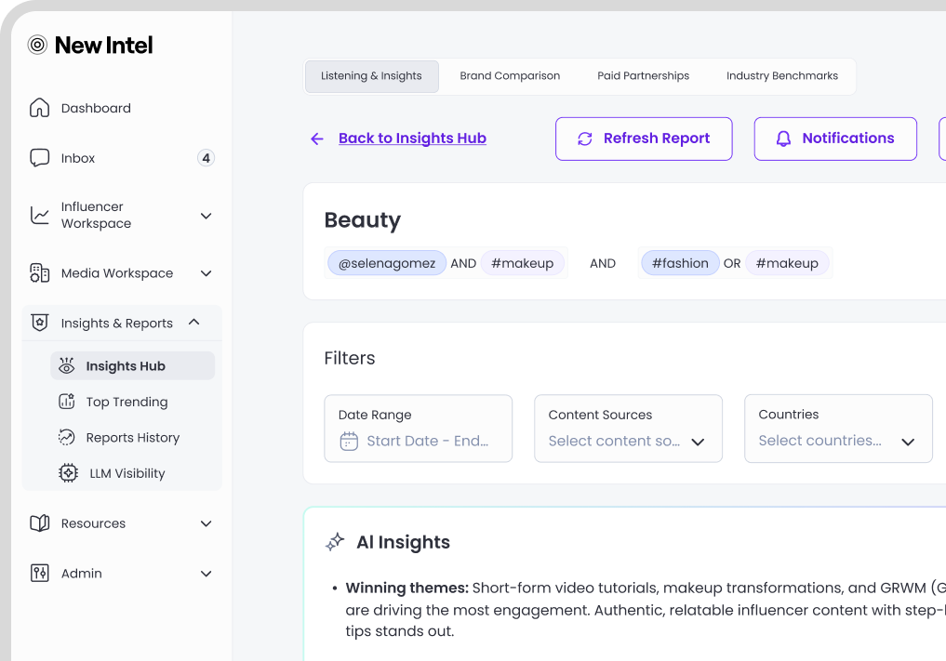Click the Date Range calendar icon

349,441
